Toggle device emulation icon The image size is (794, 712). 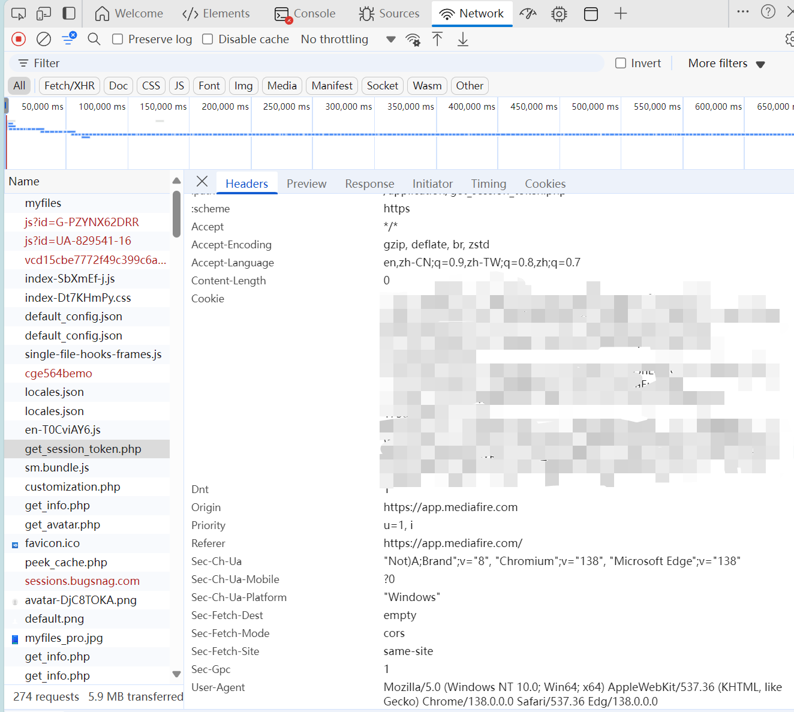point(44,13)
